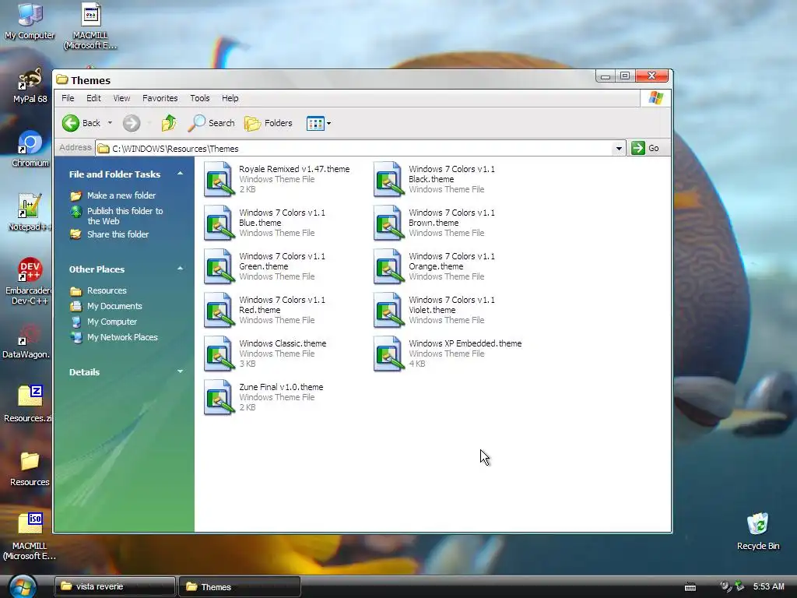Image resolution: width=797 pixels, height=598 pixels.
Task: Select the Windows Classic theme icon
Action: 219,354
